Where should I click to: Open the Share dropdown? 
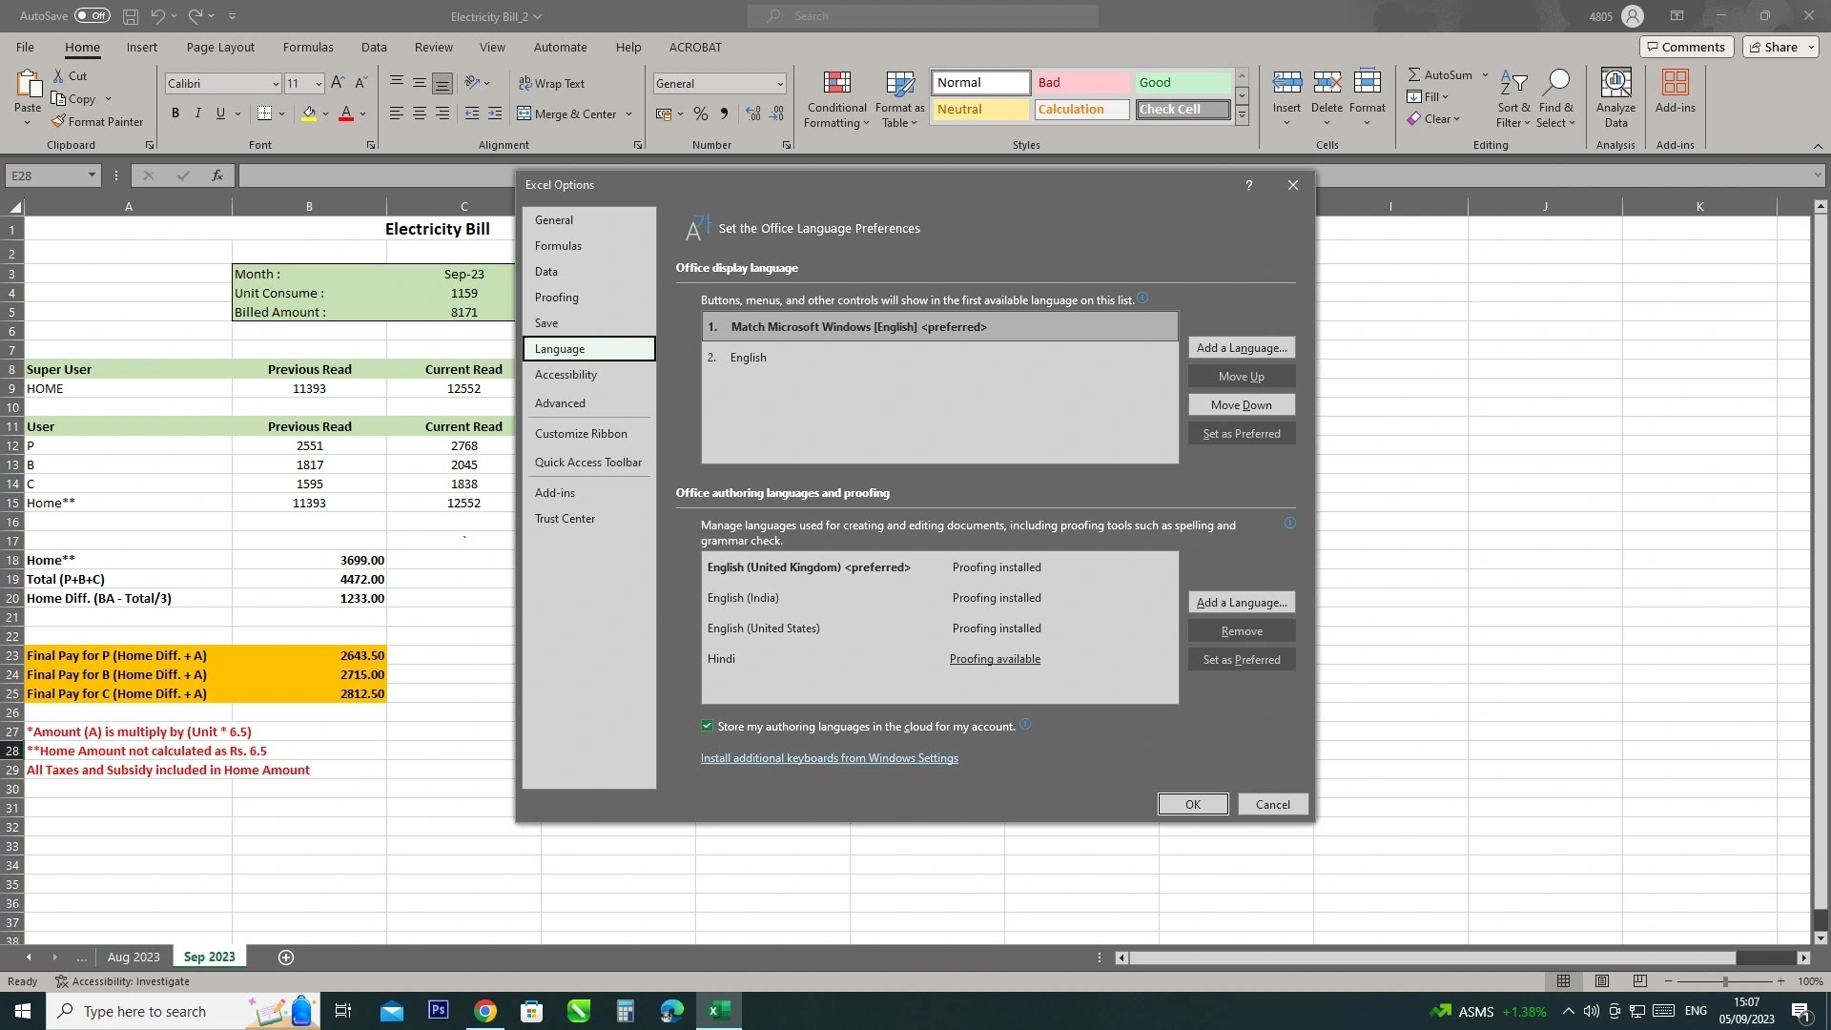coord(1780,47)
